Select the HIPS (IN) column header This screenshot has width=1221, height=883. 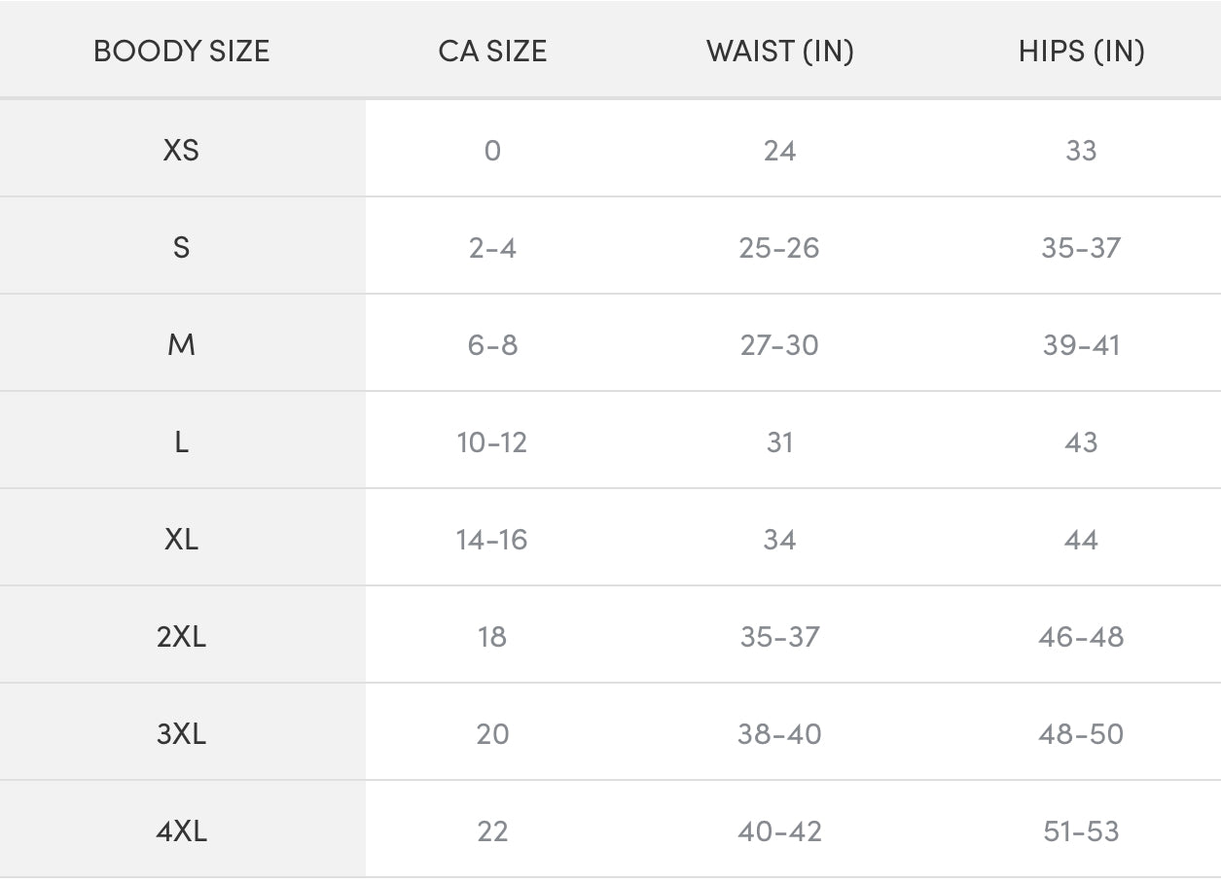point(1081,52)
